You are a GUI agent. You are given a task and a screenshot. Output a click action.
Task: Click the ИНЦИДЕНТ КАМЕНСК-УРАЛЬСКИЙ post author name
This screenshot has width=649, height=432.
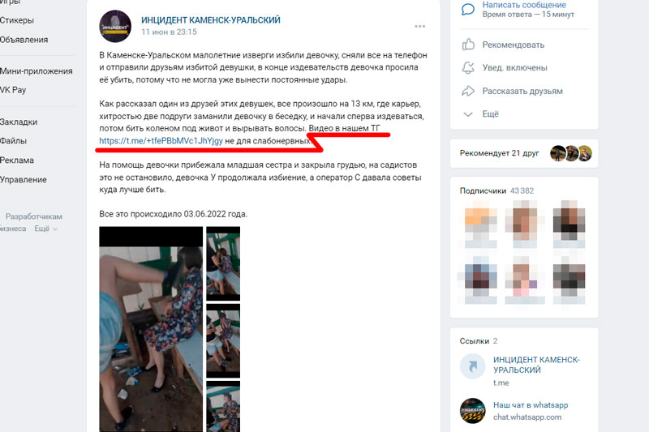coord(211,19)
